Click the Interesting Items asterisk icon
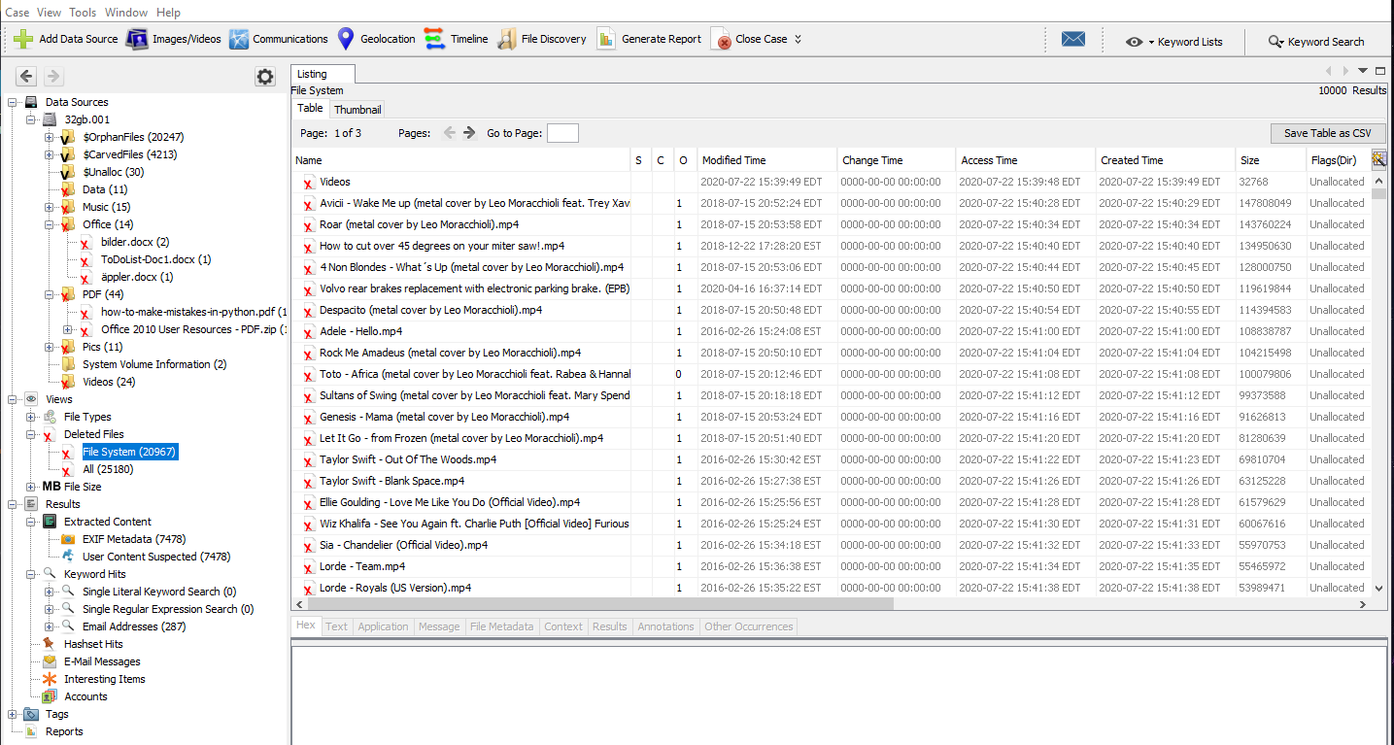The height and width of the screenshot is (745, 1394). click(50, 679)
